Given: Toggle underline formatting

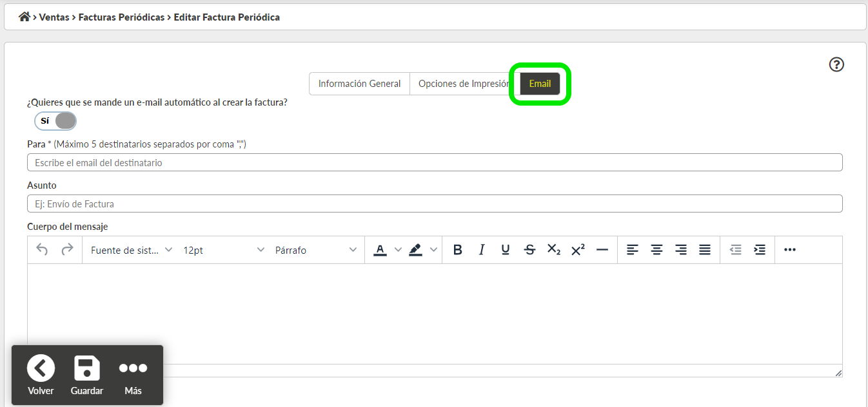Looking at the screenshot, I should pos(506,250).
